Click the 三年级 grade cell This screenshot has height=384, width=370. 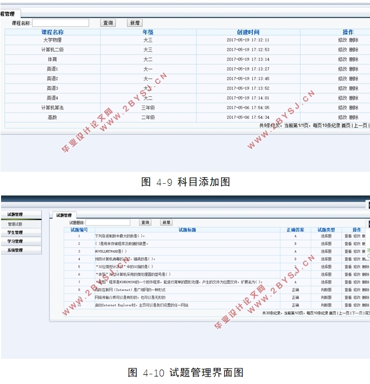(x=148, y=108)
